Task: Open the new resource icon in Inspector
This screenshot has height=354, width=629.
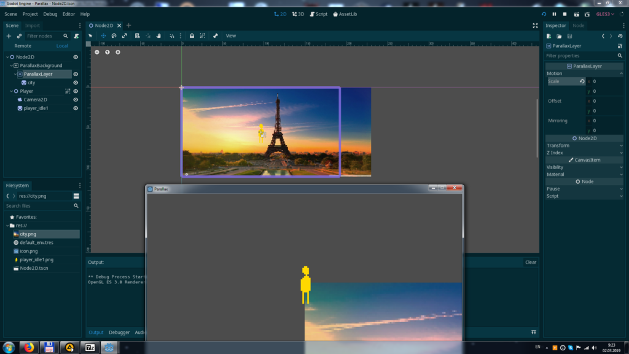Action: pyautogui.click(x=548, y=36)
